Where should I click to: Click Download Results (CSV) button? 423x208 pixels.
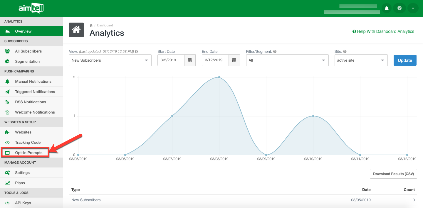coord(393,174)
